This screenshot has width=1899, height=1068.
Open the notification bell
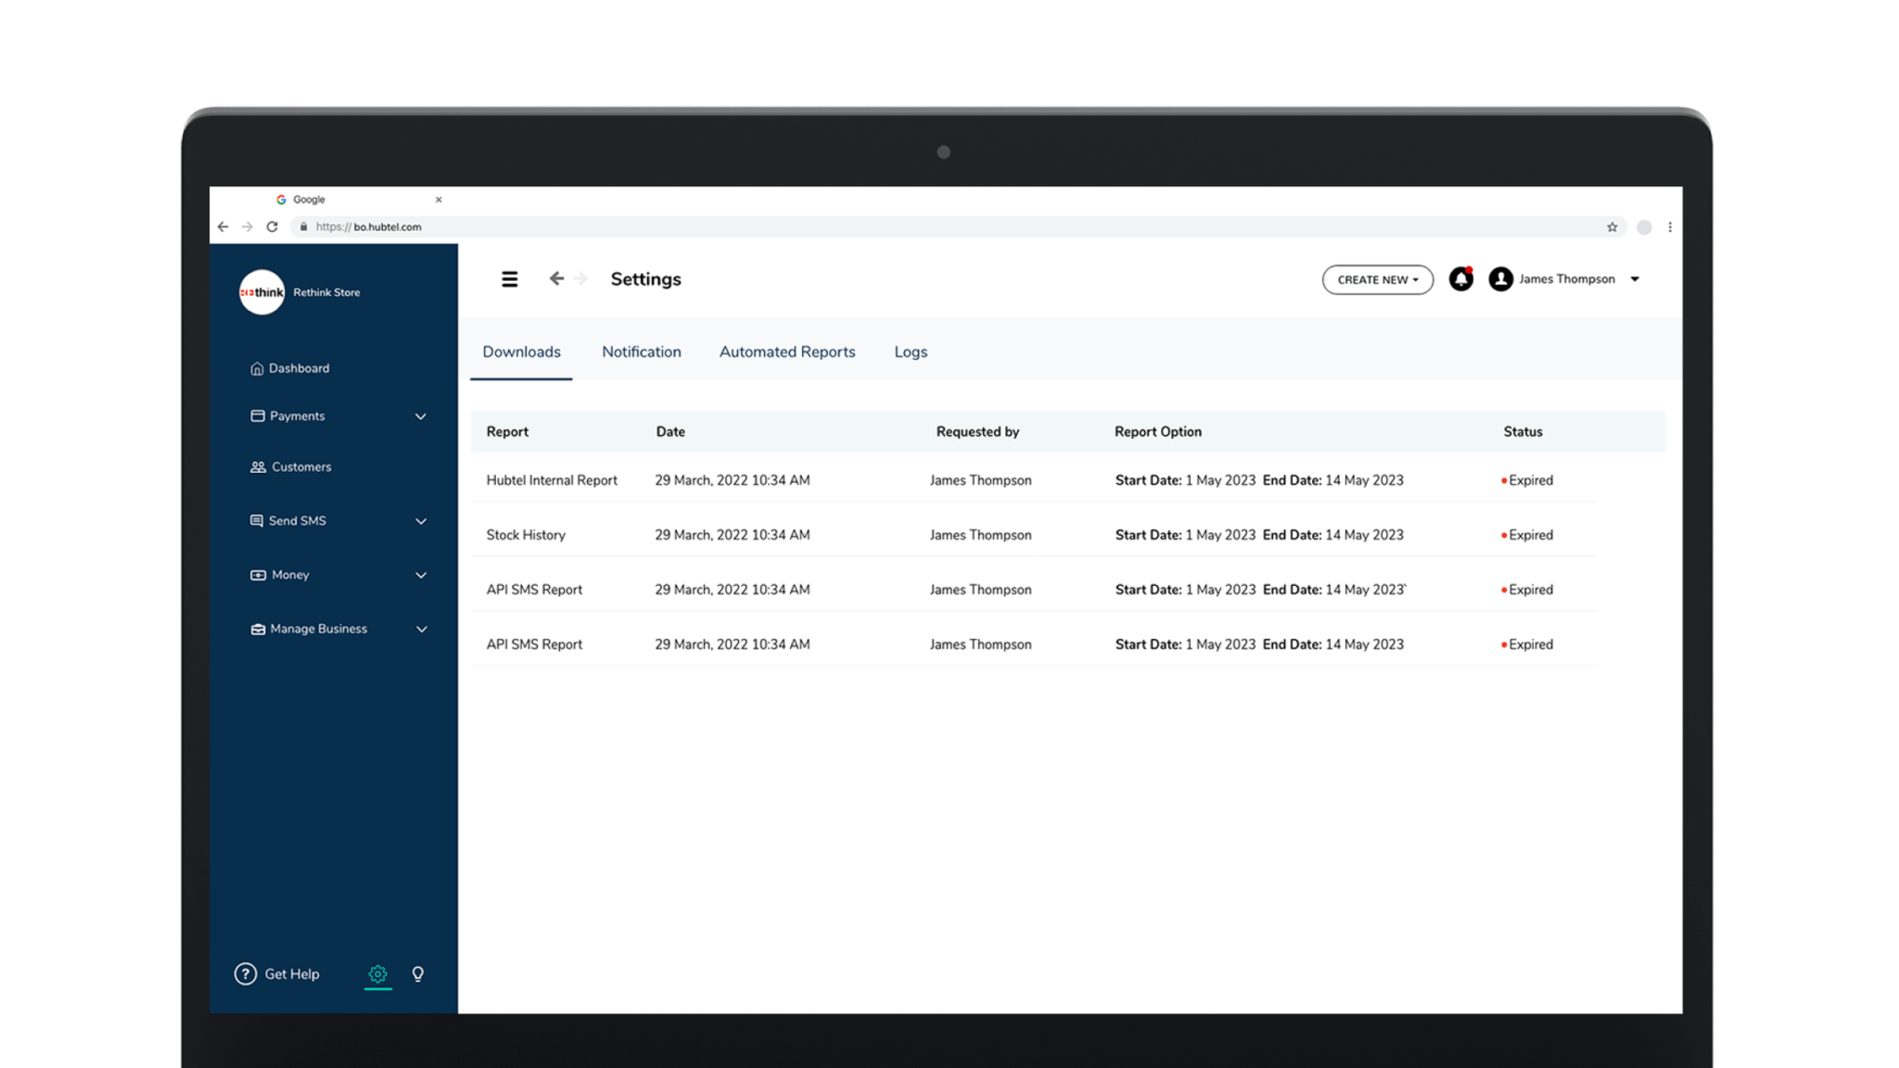click(1461, 278)
